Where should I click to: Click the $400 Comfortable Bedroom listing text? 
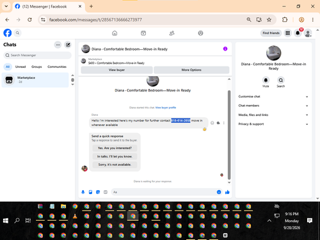point(116,63)
